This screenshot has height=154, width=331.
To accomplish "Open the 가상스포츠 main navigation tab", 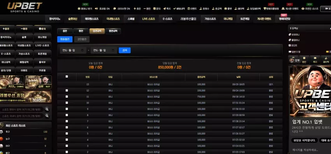I will (210, 19).
